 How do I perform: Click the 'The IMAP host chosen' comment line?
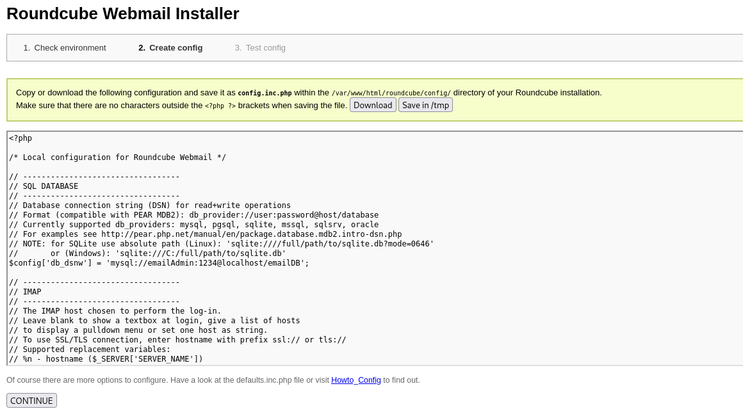115,310
